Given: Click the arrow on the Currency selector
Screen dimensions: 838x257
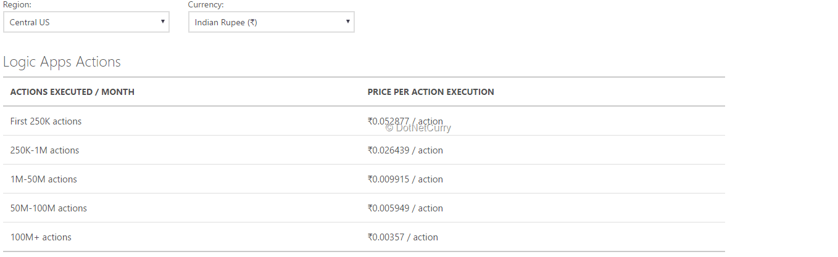Looking at the screenshot, I should point(347,22).
